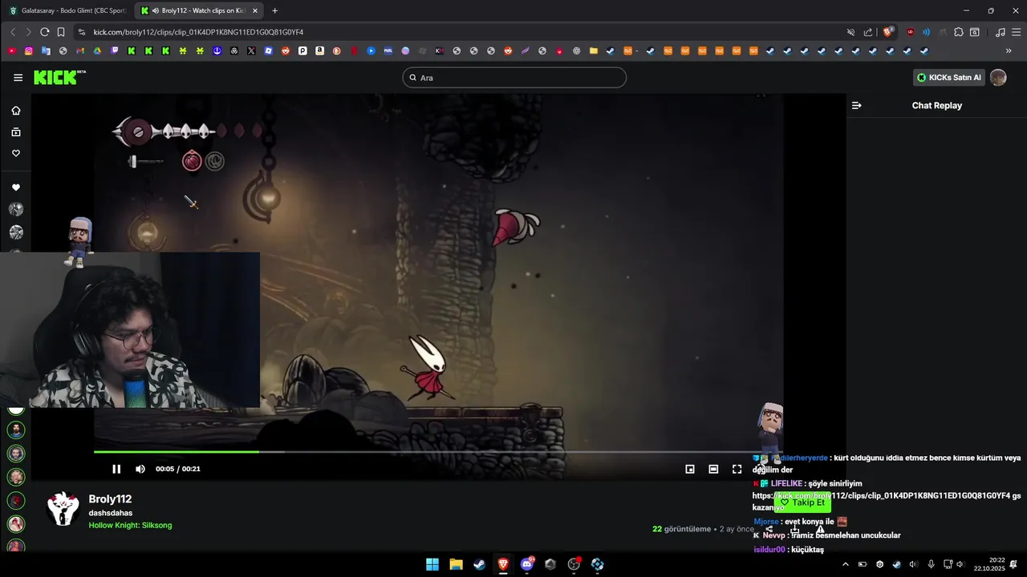Screen dimensions: 1027x577
Task: Click the Kick logo
Action: pos(59,77)
